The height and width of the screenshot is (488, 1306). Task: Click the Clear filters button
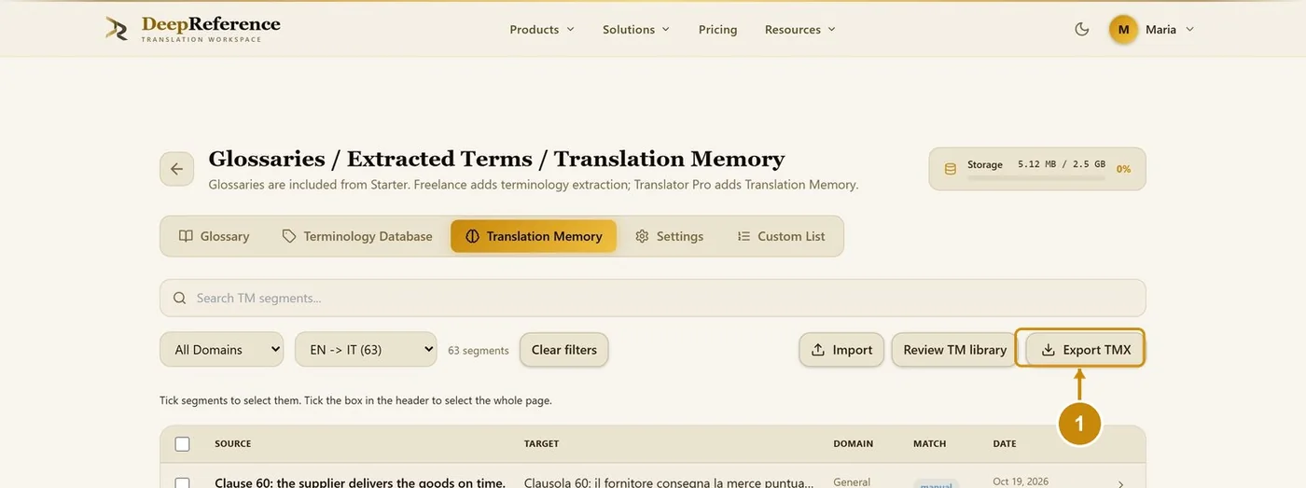click(564, 350)
